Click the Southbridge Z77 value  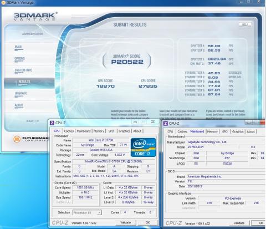tap(227, 158)
